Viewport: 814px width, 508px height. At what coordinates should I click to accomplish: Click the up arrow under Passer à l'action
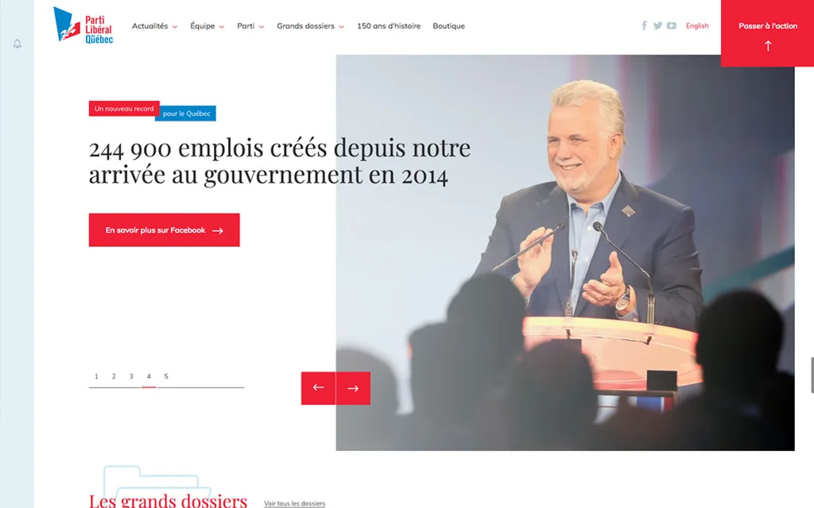768,46
